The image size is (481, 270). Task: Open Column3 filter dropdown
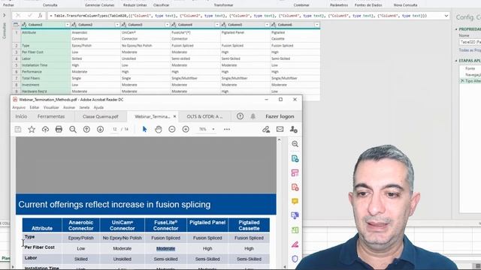(x=167, y=25)
